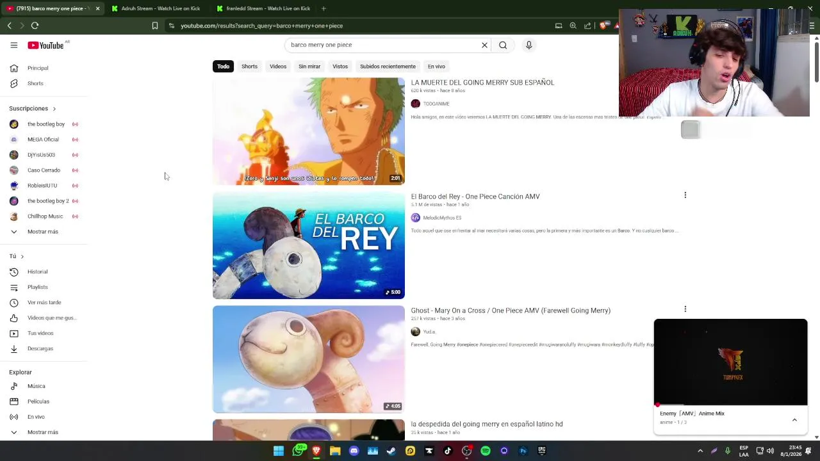Open the YouTube hamburger guide menu

[13, 45]
